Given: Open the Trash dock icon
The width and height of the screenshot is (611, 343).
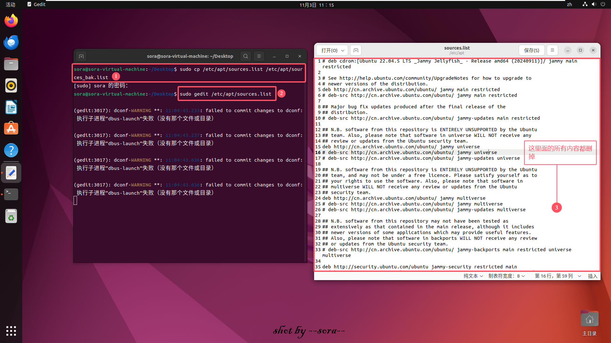Looking at the screenshot, I should 11,216.
